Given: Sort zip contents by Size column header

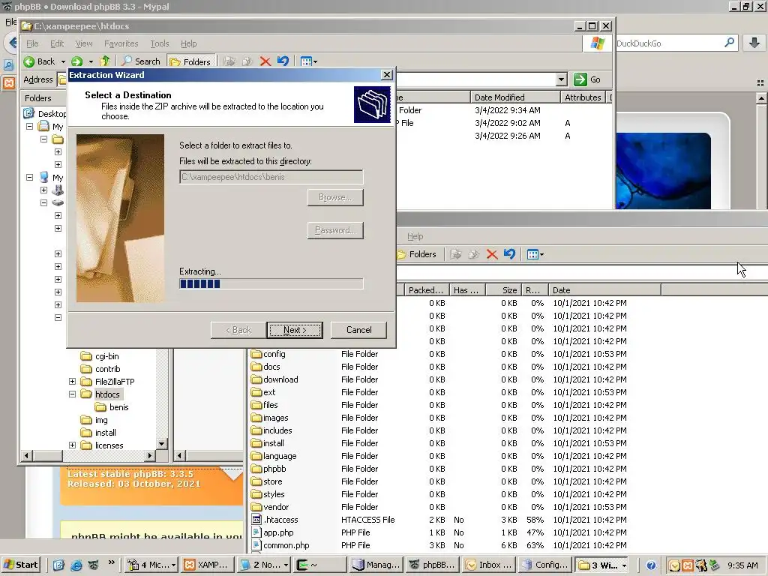Looking at the screenshot, I should 503,290.
